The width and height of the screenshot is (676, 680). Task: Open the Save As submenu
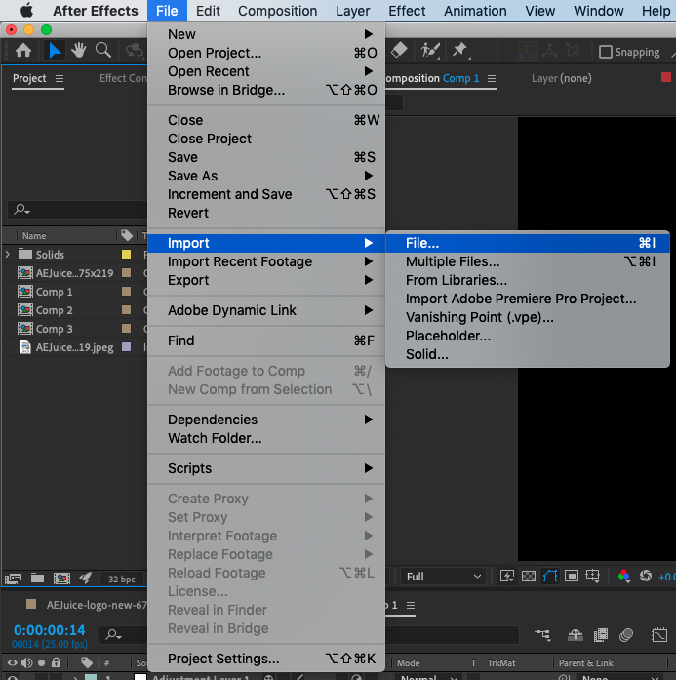pyautogui.click(x=266, y=176)
